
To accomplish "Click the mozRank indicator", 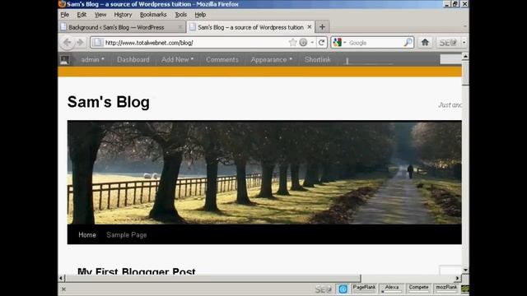I will pos(446,289).
